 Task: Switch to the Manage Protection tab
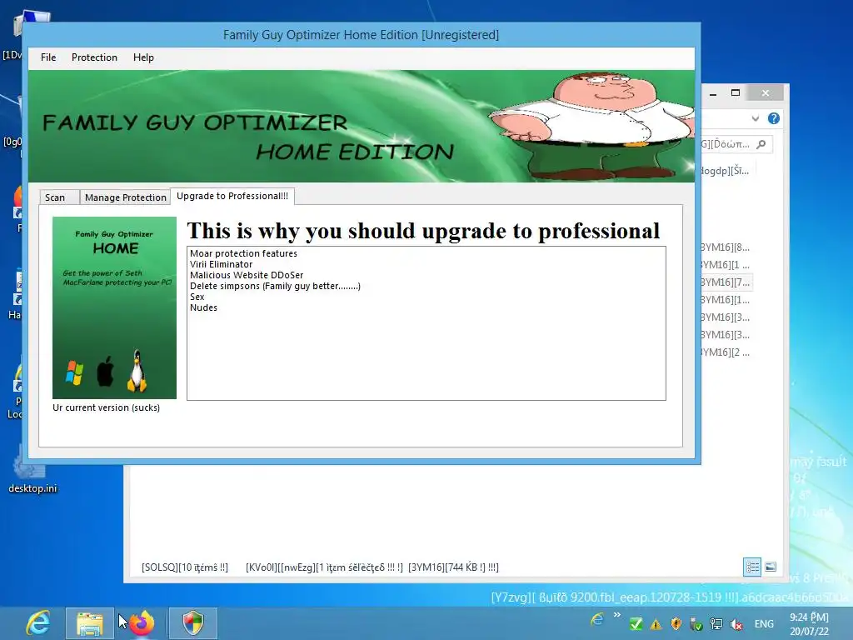tap(125, 197)
